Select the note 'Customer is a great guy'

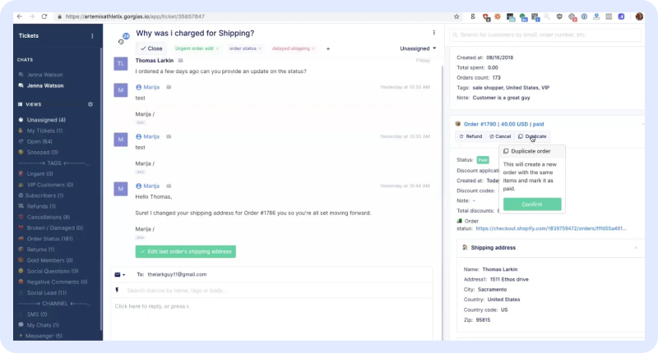pos(501,98)
